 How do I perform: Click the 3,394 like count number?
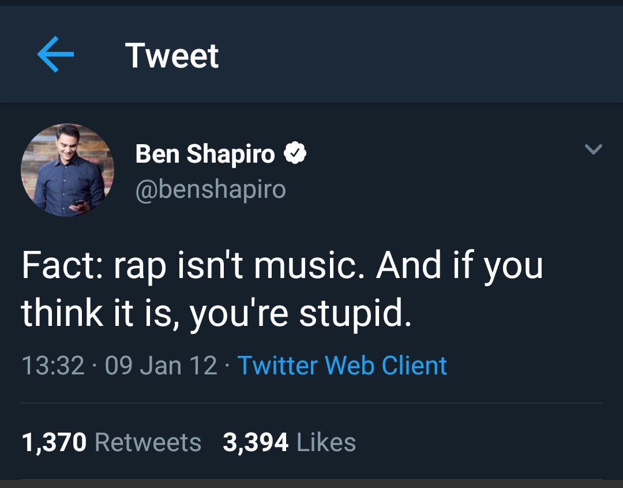pyautogui.click(x=256, y=442)
